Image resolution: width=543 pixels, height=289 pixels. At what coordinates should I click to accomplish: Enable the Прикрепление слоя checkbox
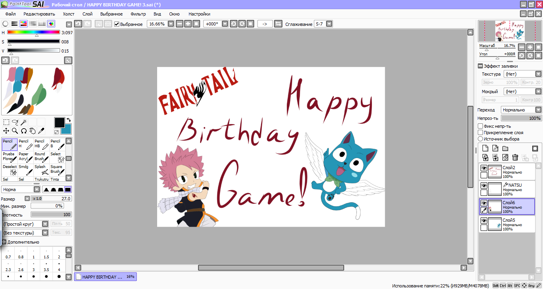481,133
